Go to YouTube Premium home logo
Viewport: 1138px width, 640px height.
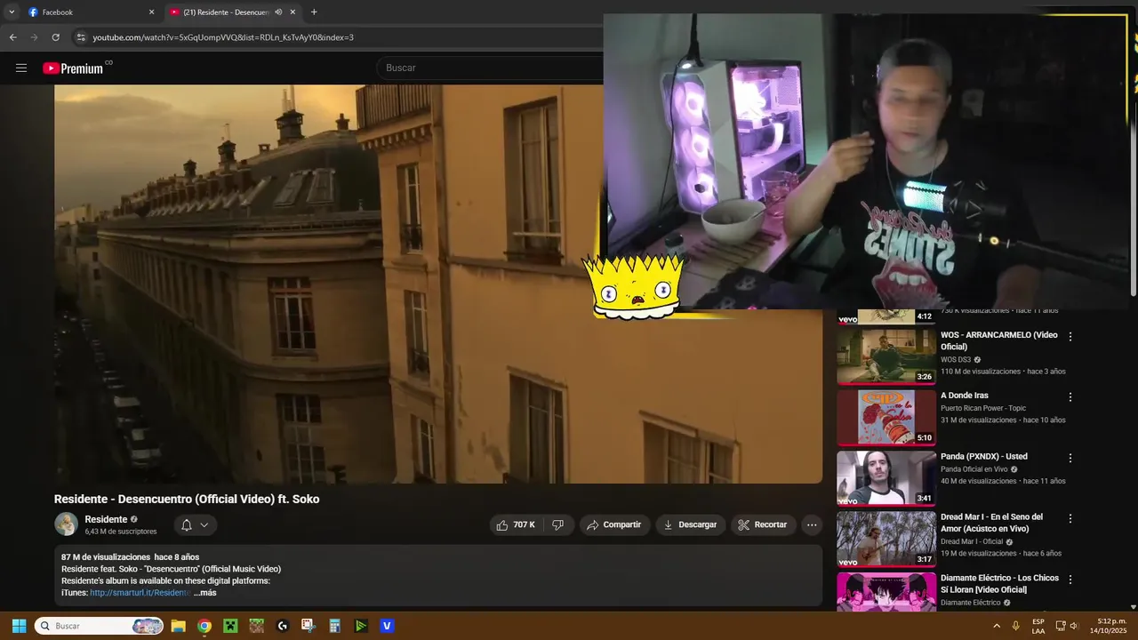[x=73, y=68]
